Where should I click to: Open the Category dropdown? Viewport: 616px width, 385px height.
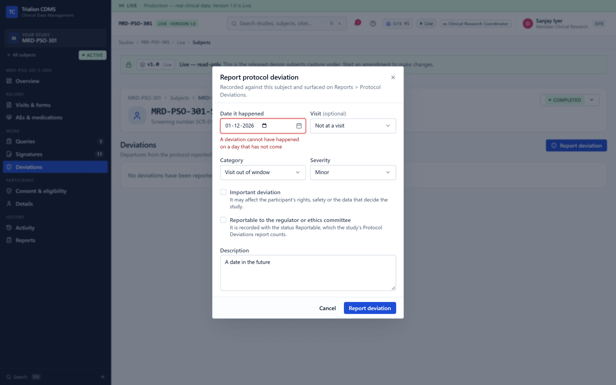coord(263,173)
